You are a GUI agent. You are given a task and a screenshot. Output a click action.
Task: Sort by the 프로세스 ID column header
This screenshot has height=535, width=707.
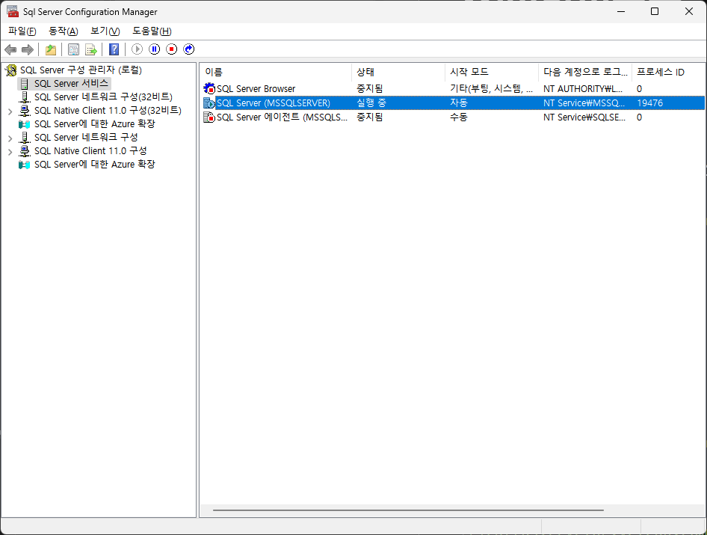pos(668,72)
